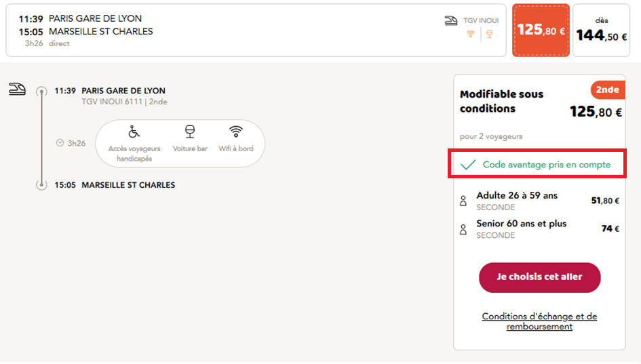Click the Voiture bar wine glass icon

click(x=190, y=132)
